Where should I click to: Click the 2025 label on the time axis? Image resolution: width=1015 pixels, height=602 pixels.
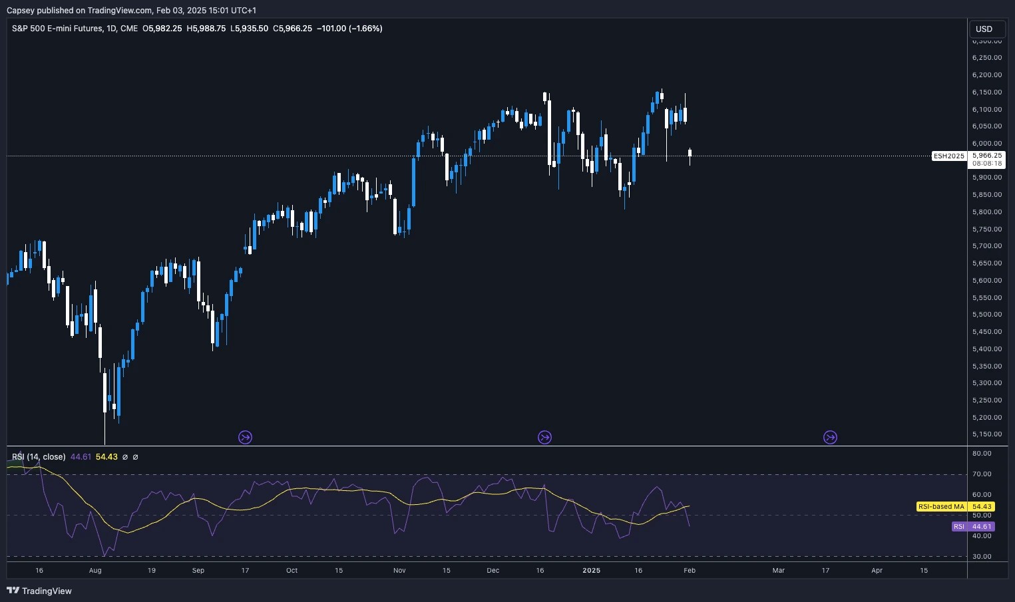[591, 570]
